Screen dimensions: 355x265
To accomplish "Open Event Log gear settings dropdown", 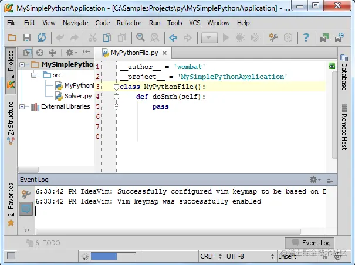I will [x=315, y=180].
